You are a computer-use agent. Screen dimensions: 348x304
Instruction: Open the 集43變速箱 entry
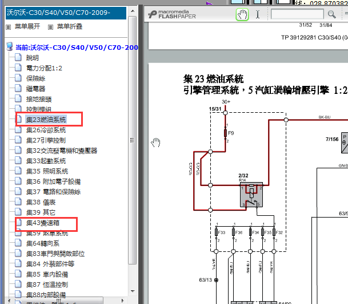coord(43,223)
